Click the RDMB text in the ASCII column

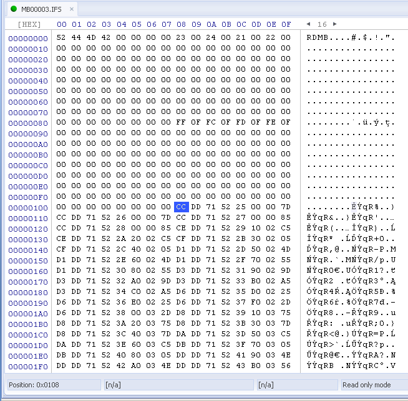317,37
